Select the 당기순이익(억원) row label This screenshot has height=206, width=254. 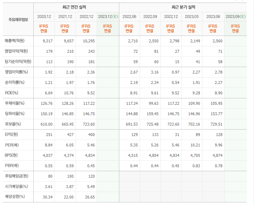18,61
